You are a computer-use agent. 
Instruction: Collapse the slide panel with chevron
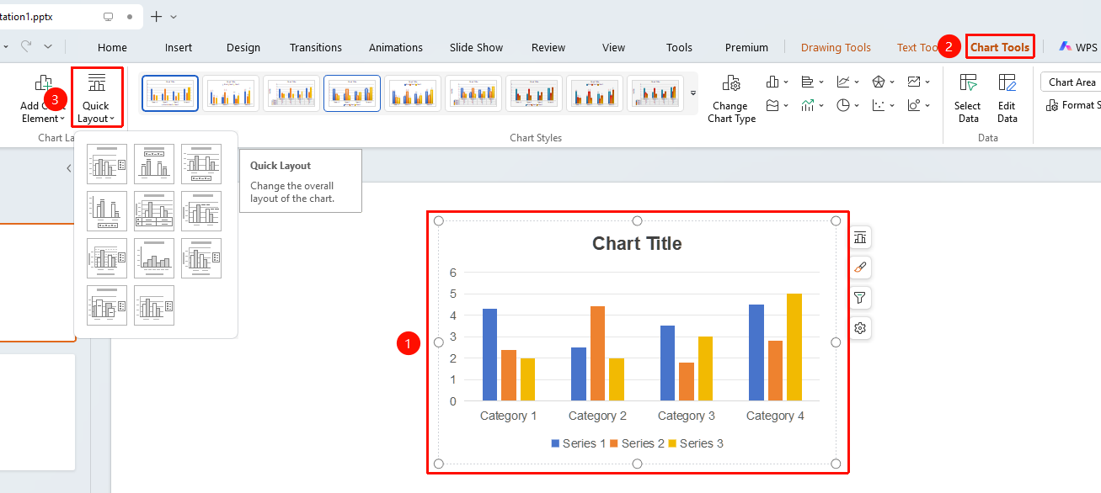(68, 168)
